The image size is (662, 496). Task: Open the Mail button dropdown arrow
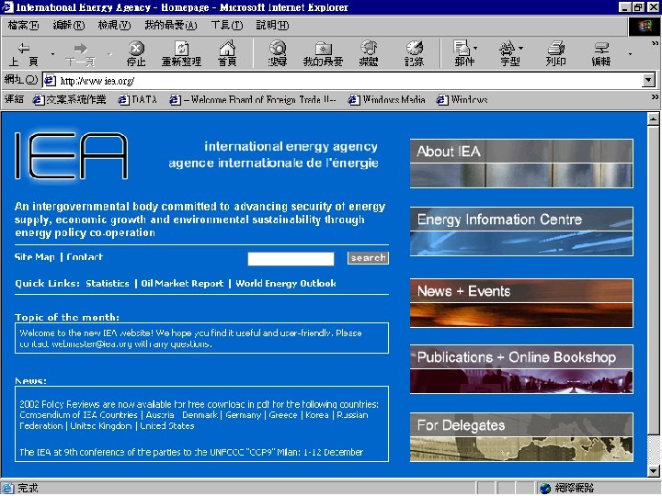(x=476, y=48)
